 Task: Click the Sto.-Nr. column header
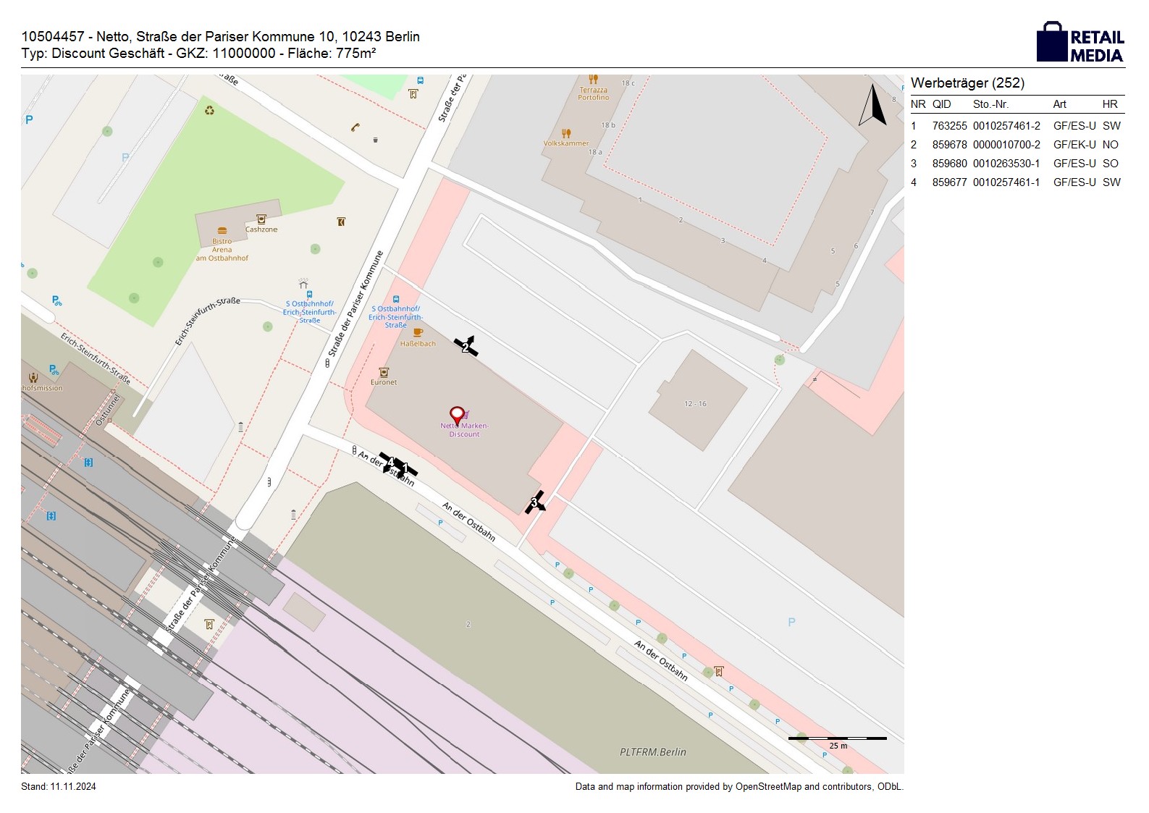coord(990,104)
